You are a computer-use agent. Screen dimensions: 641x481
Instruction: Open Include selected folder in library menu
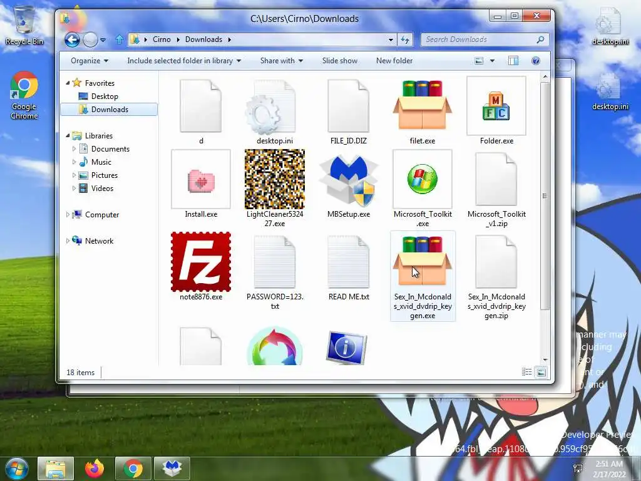[x=184, y=61]
